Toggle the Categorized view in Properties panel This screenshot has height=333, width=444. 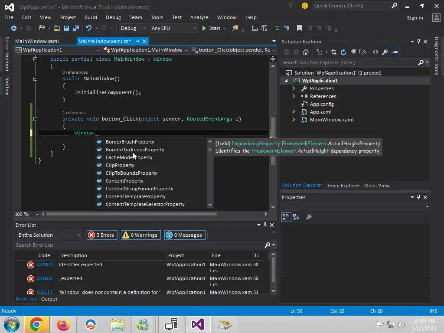(286, 217)
